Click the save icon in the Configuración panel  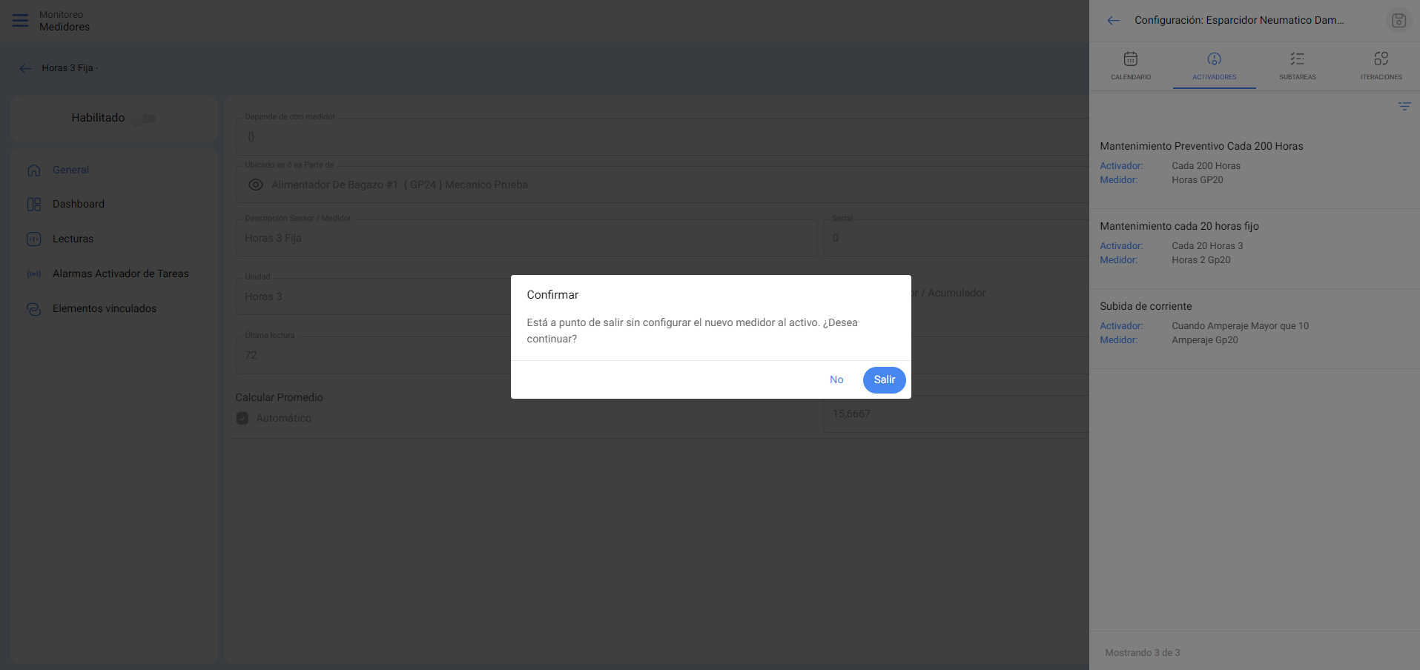pos(1398,21)
